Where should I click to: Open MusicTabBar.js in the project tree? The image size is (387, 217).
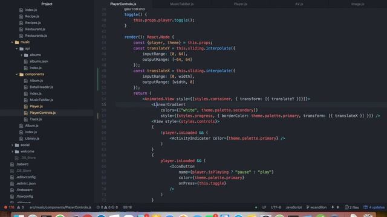[41, 99]
